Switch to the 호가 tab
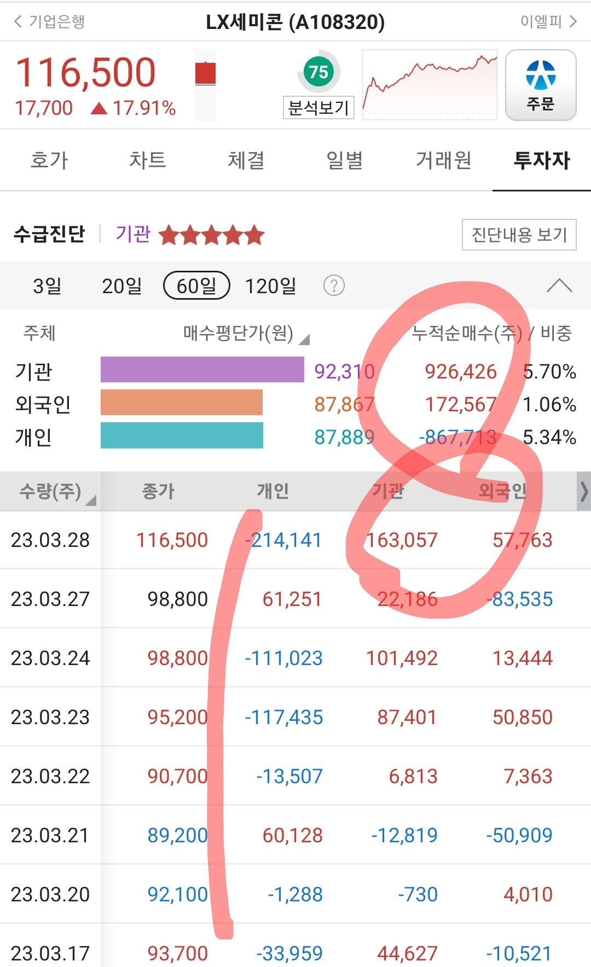 click(x=49, y=160)
